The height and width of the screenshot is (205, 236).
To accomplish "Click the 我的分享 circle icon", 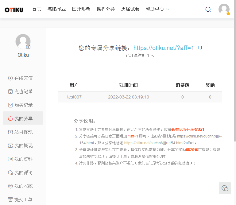I will point(10,118).
